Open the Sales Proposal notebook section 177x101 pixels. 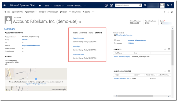pyautogui.click(x=79, y=38)
